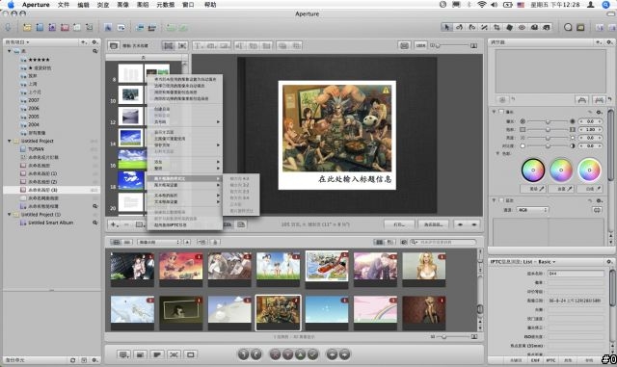Adjust the browser thumbnail size slider

point(443,337)
